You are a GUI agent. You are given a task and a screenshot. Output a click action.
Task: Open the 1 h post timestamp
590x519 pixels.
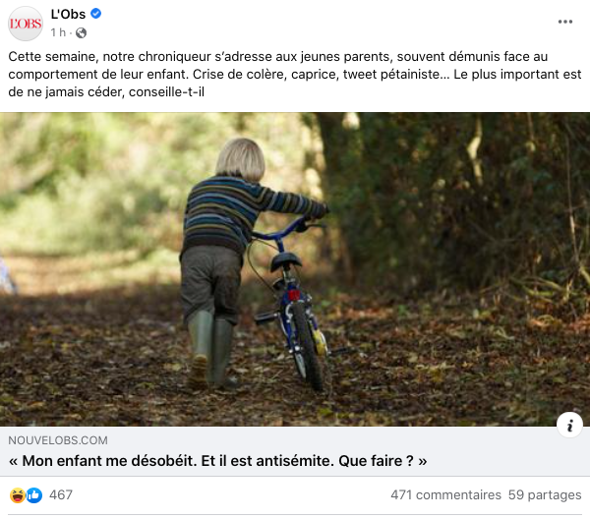click(58, 32)
